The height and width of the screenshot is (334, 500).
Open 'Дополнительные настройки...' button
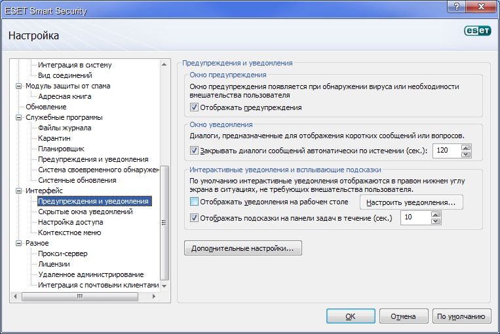click(x=244, y=249)
